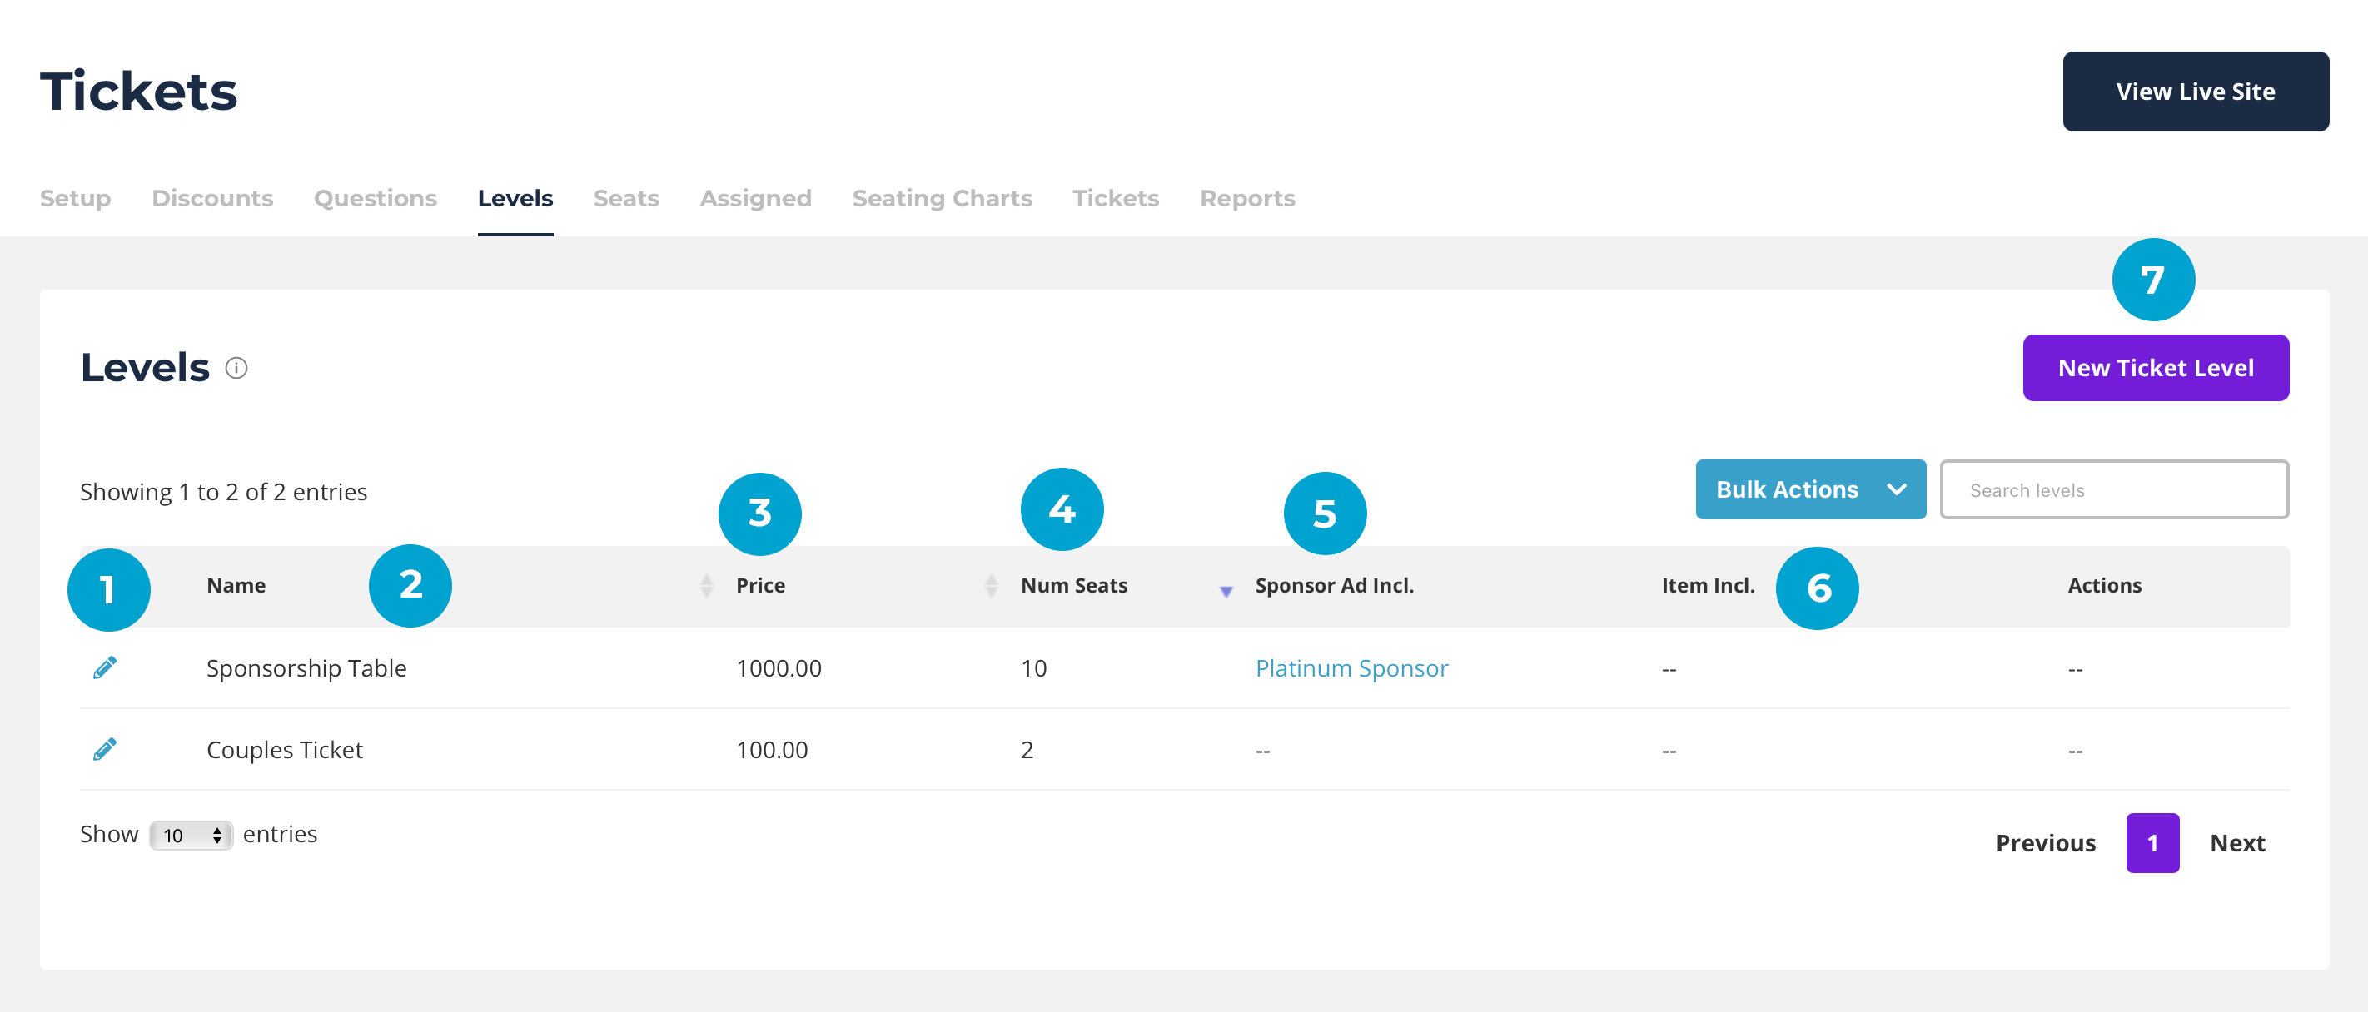Viewport: 2368px width, 1012px height.
Task: Expand the Bulk Actions dropdown
Action: pyautogui.click(x=1809, y=490)
